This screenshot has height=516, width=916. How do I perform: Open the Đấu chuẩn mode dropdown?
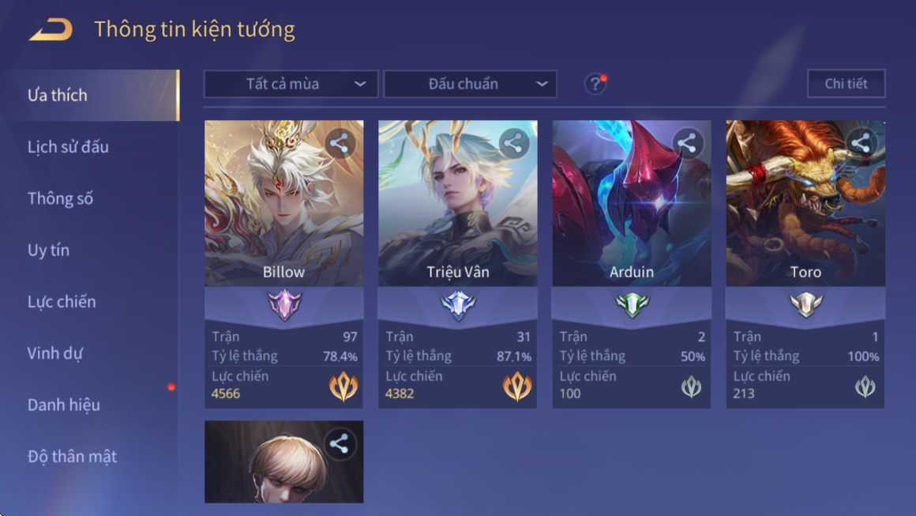(x=470, y=84)
